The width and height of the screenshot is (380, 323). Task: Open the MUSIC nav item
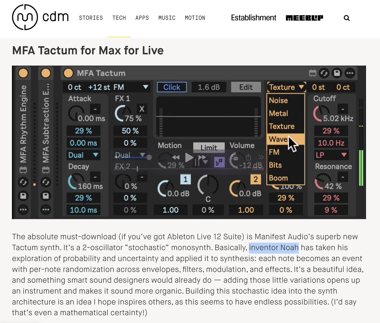click(x=167, y=18)
